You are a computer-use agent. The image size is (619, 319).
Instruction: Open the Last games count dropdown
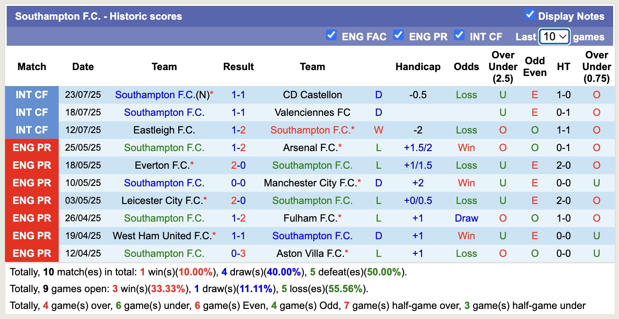[x=554, y=37]
